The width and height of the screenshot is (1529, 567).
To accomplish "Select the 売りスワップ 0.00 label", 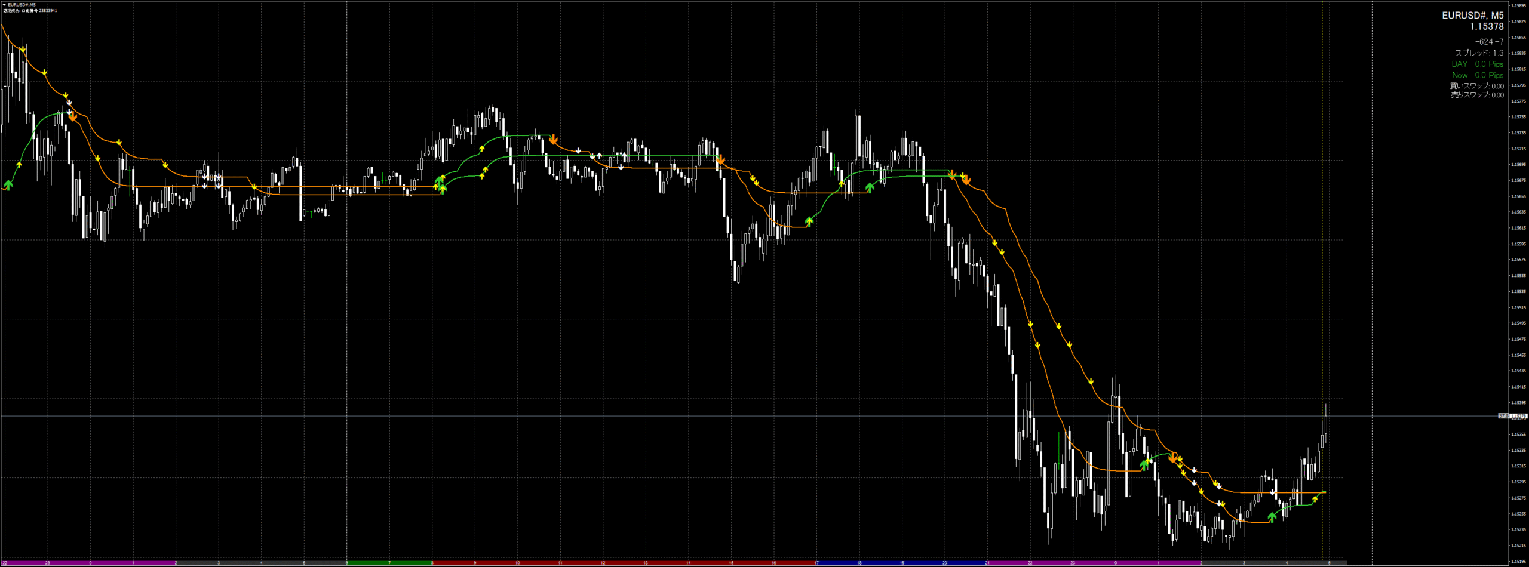I will [x=1477, y=95].
